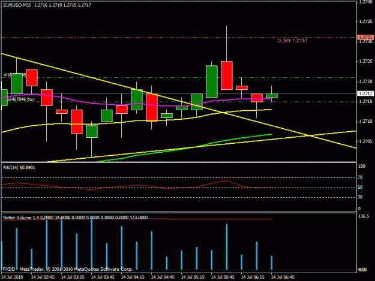Click the volume scale value 136.5

(x=364, y=216)
